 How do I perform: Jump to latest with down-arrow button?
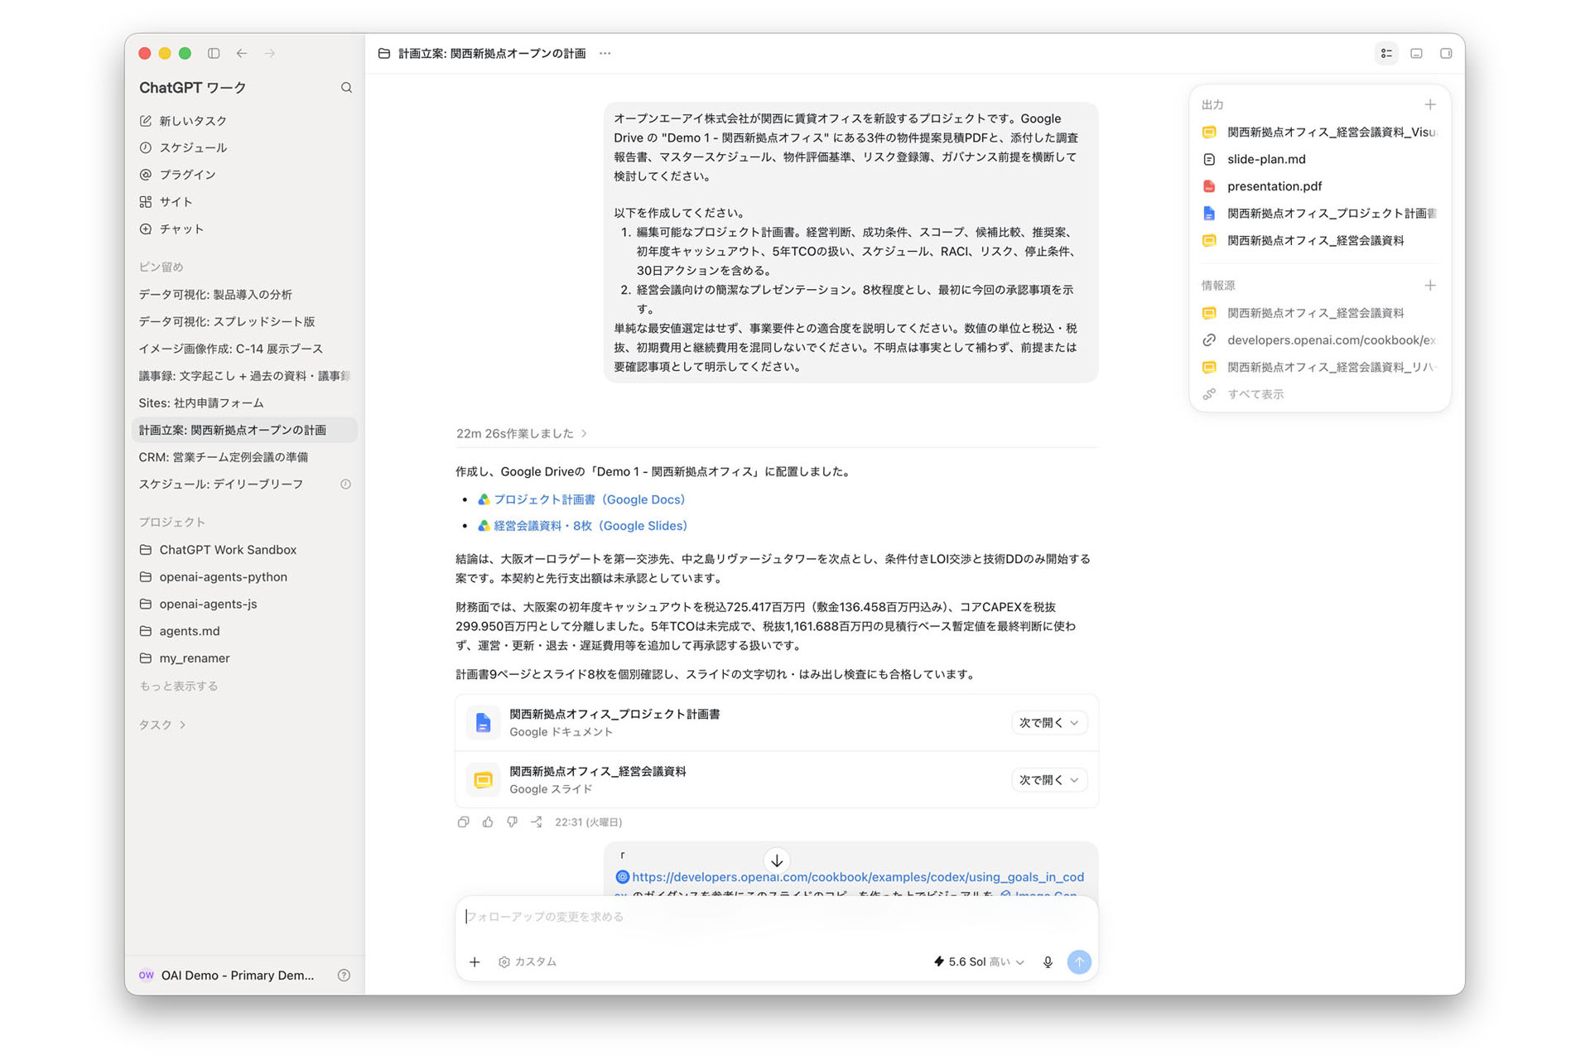coord(777,860)
